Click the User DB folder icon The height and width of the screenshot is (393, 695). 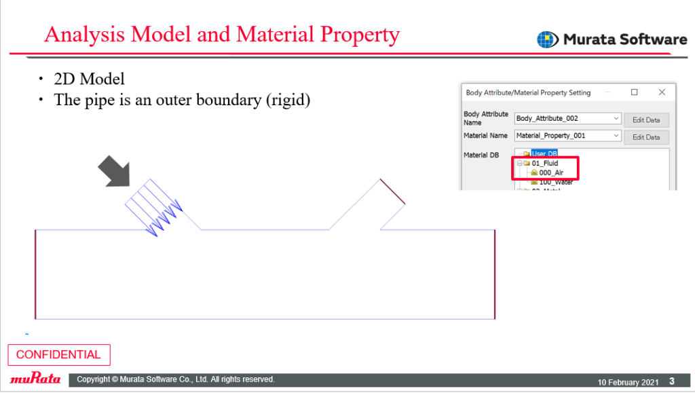point(527,154)
